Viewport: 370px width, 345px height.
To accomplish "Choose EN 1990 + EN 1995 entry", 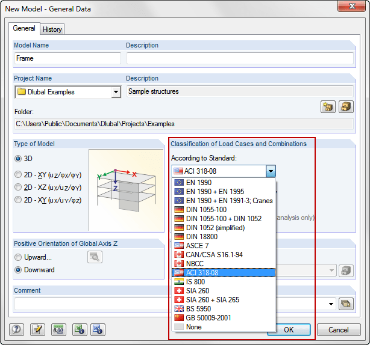I will pyautogui.click(x=224, y=192).
